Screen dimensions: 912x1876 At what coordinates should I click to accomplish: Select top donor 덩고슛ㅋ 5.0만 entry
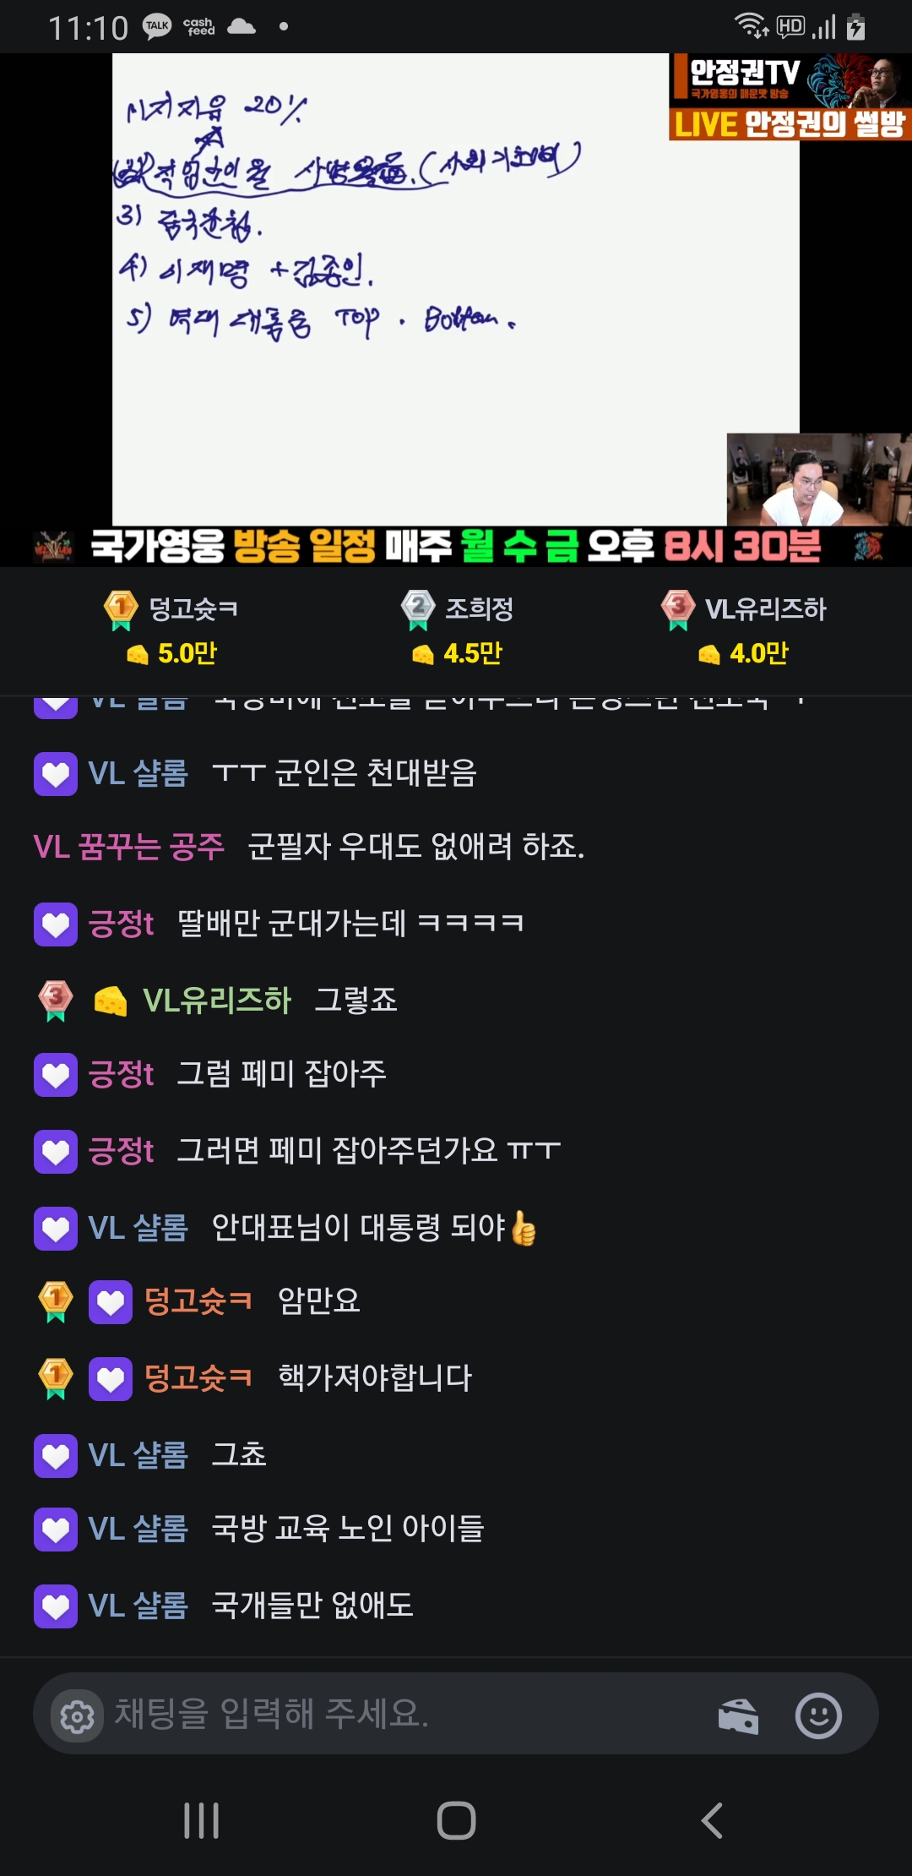tap(171, 630)
